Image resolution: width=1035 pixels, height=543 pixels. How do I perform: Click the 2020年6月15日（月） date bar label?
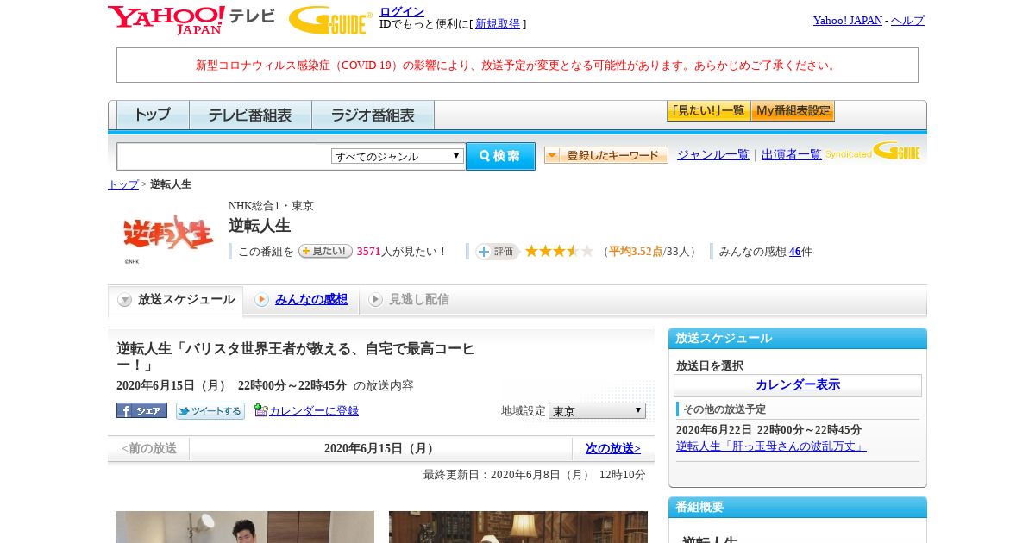pos(380,448)
